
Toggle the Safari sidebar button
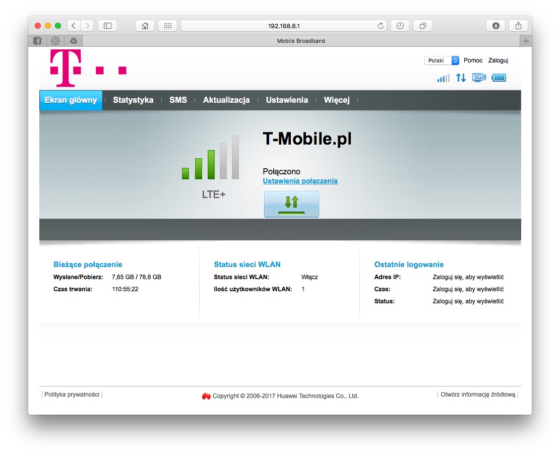[107, 26]
